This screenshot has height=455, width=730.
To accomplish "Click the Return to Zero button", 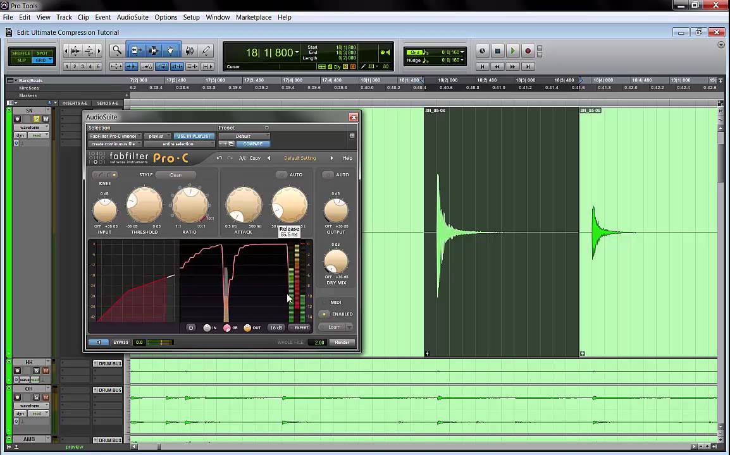I will 482,66.
